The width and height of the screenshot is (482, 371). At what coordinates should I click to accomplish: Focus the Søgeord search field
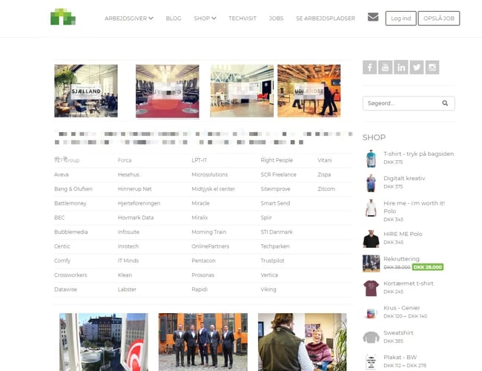point(409,103)
